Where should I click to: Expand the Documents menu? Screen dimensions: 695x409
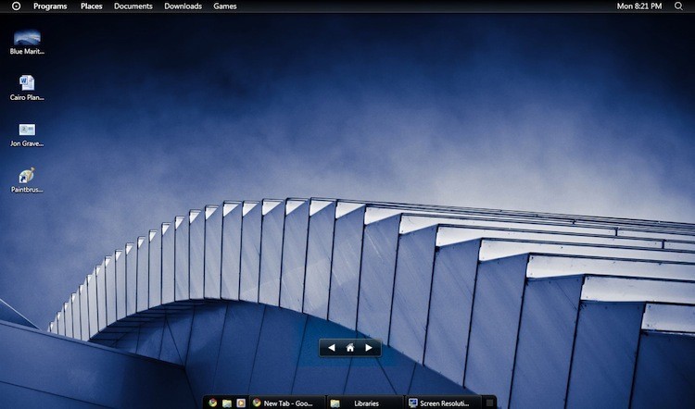(x=133, y=6)
